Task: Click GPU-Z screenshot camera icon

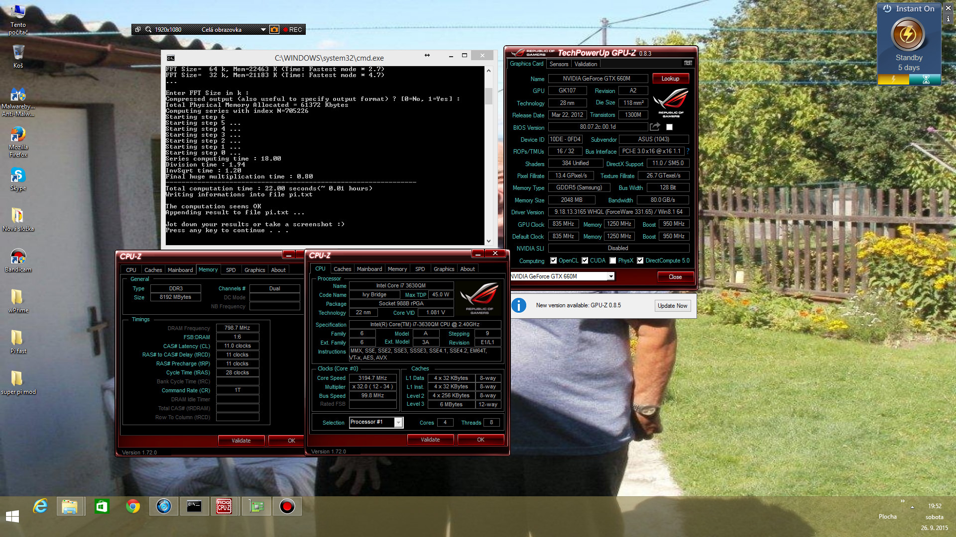Action: [688, 63]
